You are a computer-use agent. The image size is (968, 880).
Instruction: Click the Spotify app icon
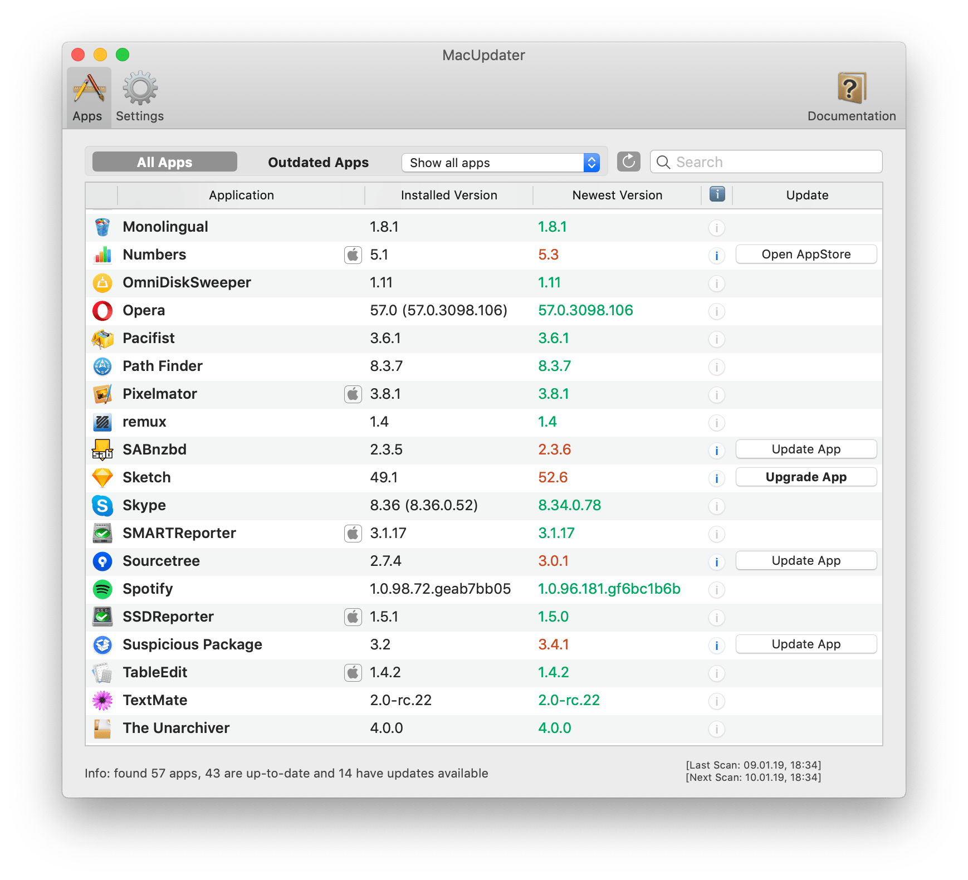click(102, 589)
